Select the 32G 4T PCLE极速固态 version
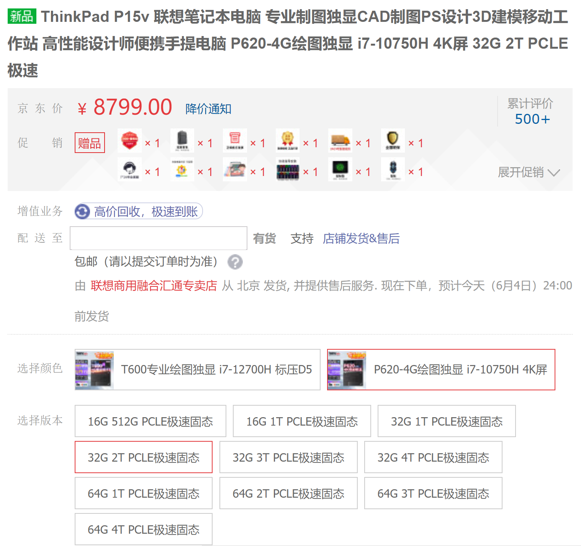 tap(433, 457)
